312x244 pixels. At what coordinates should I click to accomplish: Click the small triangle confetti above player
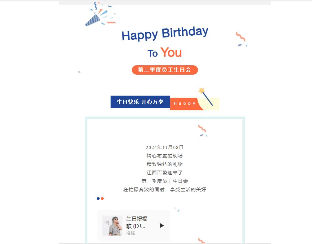pyautogui.click(x=179, y=211)
